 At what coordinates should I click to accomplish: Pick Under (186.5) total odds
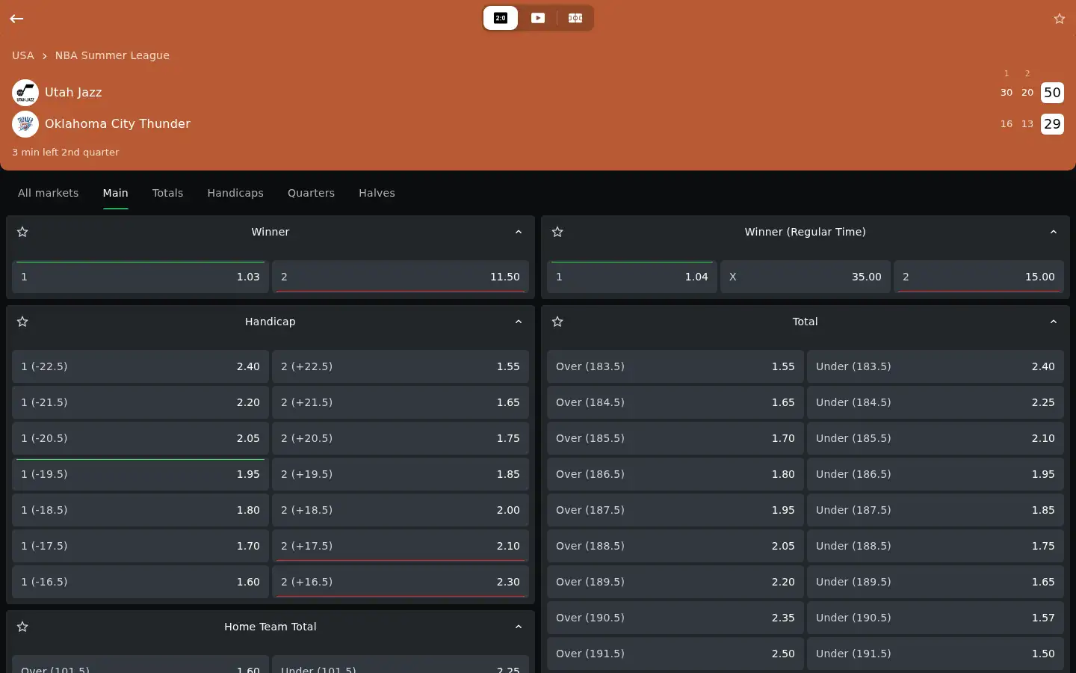(x=936, y=474)
